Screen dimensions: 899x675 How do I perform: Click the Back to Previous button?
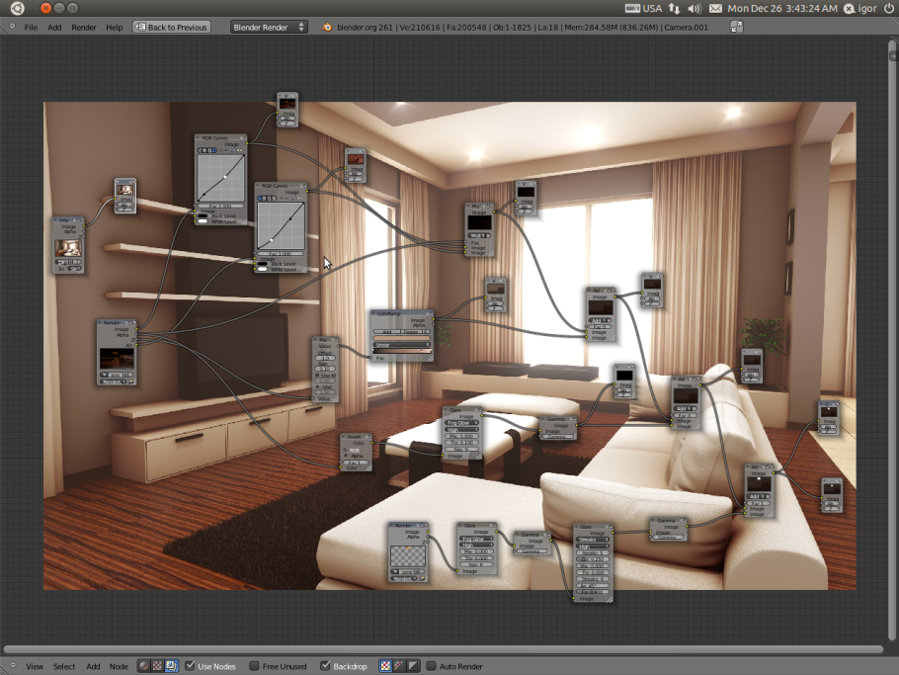[x=172, y=27]
